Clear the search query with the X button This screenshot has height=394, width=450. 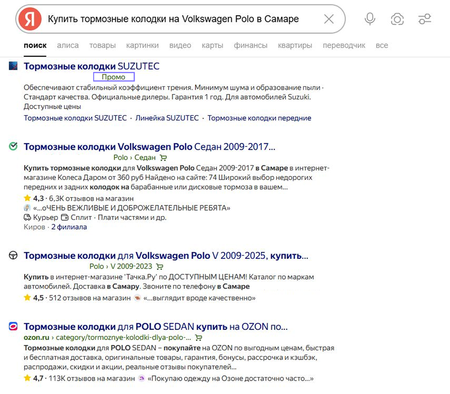coord(328,19)
